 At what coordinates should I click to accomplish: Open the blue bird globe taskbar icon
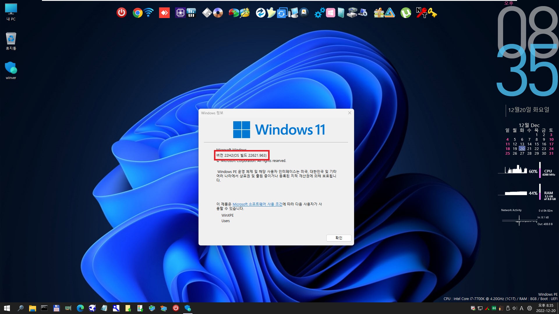tap(92, 308)
